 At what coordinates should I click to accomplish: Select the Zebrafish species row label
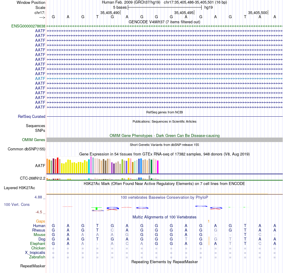37,257
